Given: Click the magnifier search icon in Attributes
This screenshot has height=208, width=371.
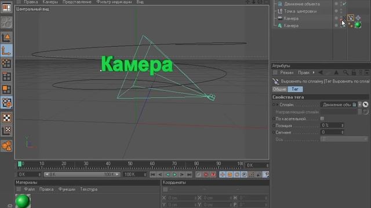Looking at the screenshot, I should pos(345,72).
